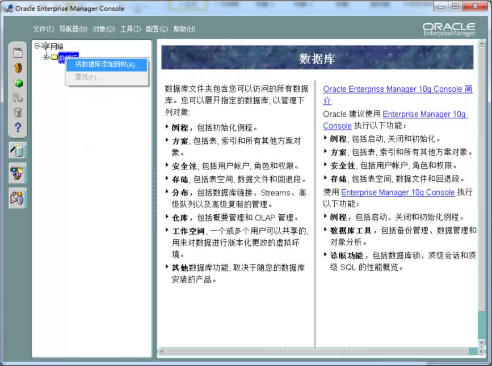This screenshot has height=366, width=492.
Task: Click the refresh icon in left toolbar
Action: pyautogui.click(x=18, y=67)
